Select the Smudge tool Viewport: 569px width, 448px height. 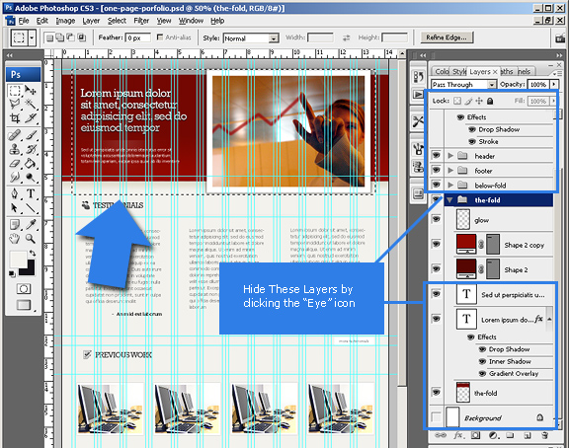click(x=15, y=178)
